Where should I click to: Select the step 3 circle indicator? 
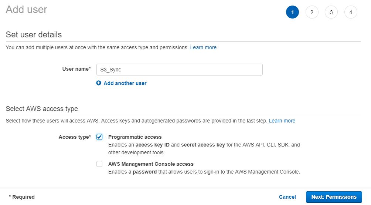coord(331,12)
